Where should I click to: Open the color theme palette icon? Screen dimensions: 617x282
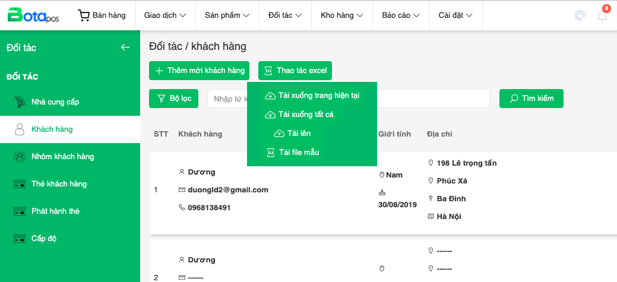point(580,16)
